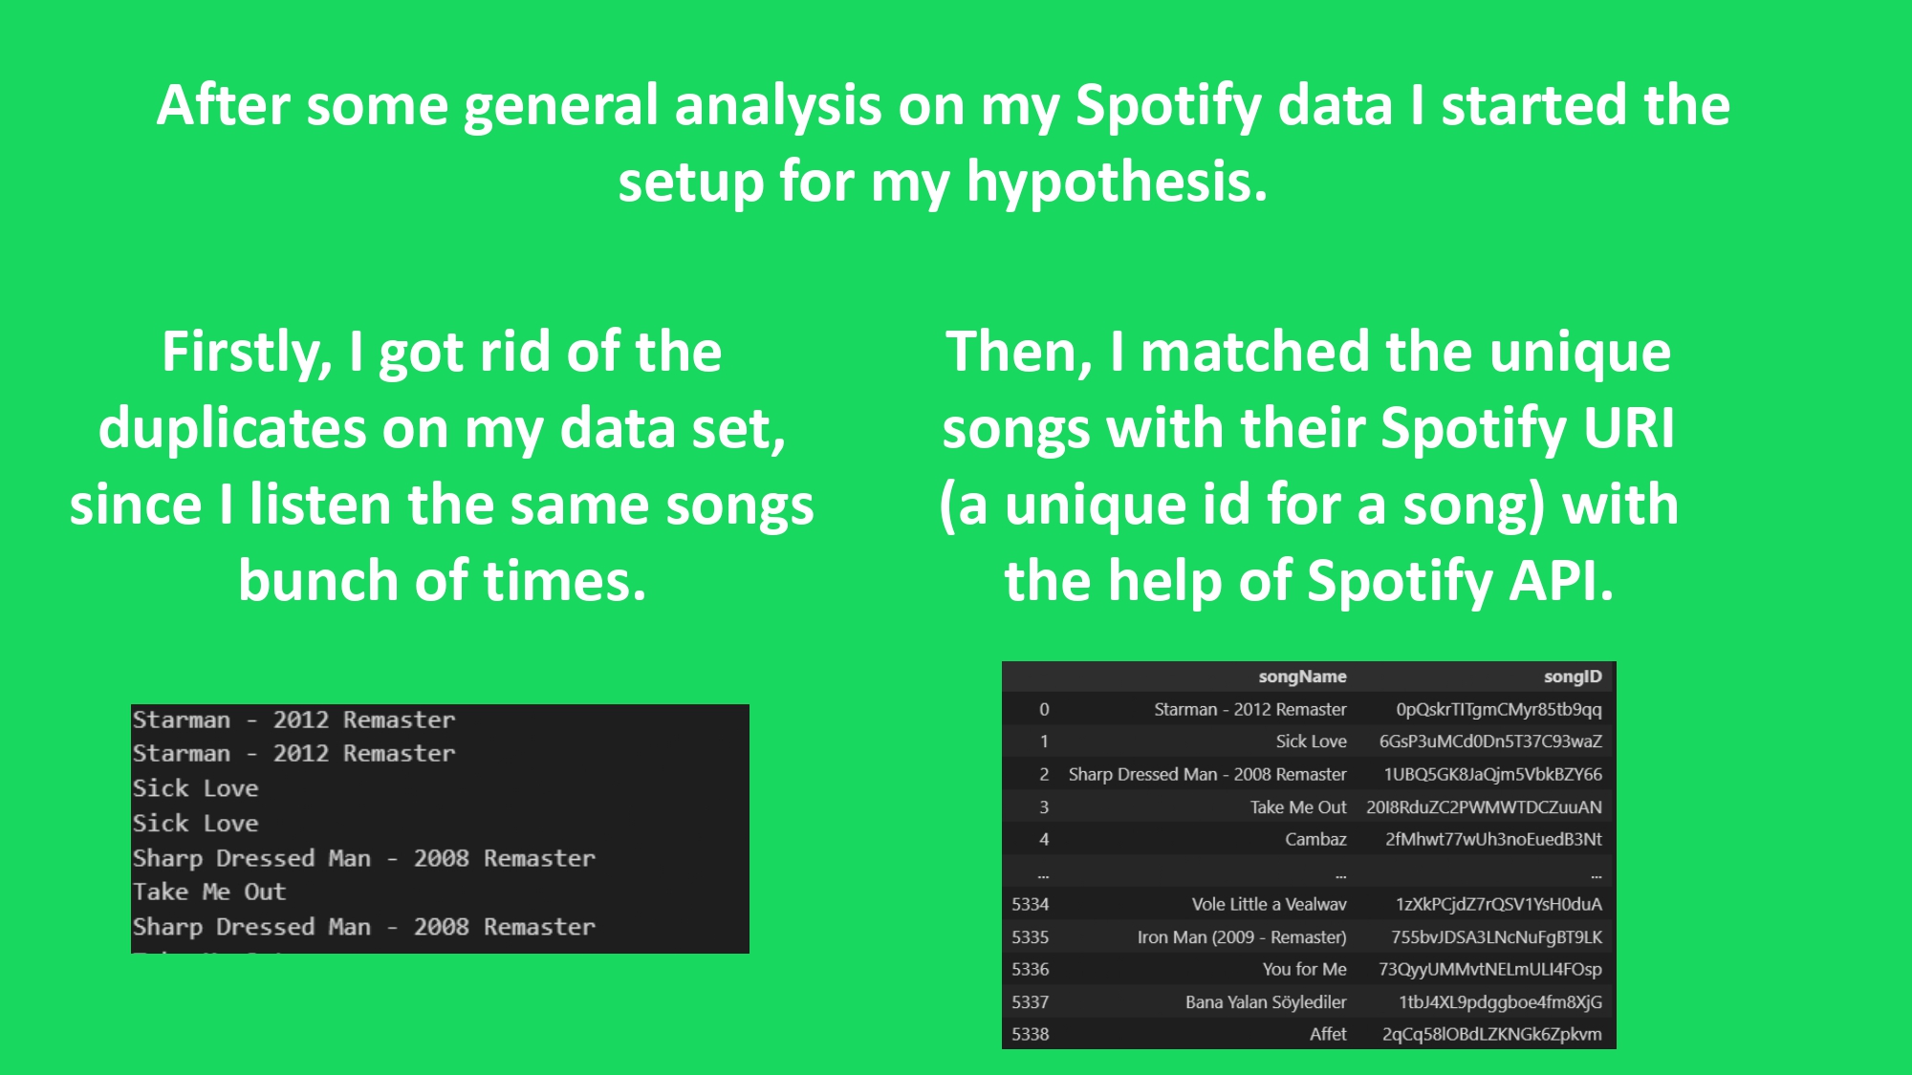Click the paragraph about removing duplicates
The width and height of the screenshot is (1912, 1075).
tap(442, 465)
